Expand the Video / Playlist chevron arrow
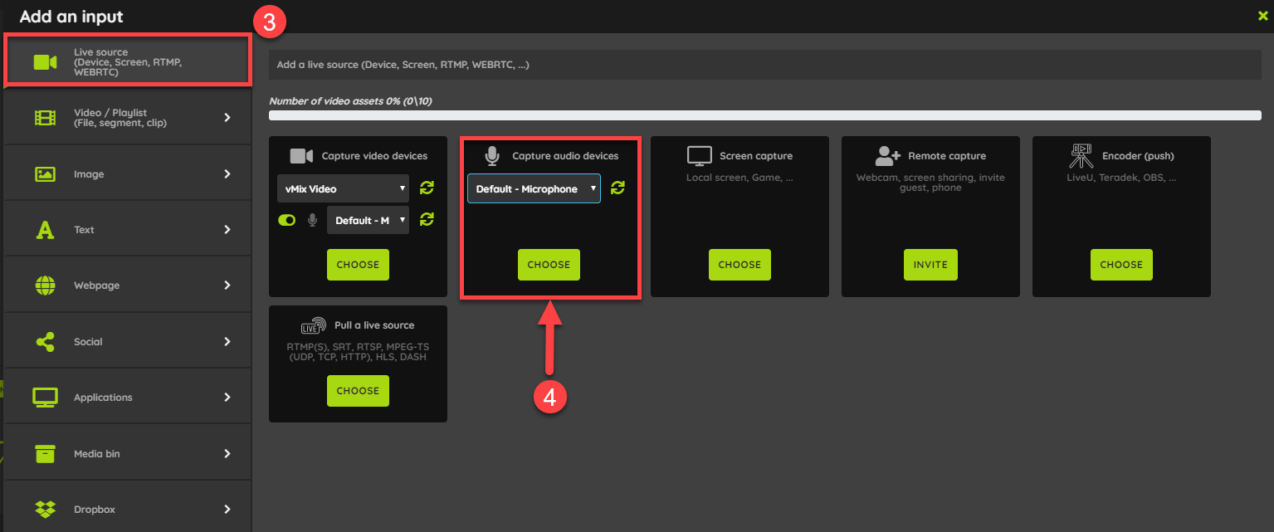The width and height of the screenshot is (1274, 532). (x=227, y=118)
